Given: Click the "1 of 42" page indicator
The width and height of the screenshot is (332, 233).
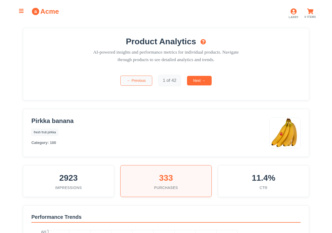Looking at the screenshot, I should pyautogui.click(x=170, y=81).
